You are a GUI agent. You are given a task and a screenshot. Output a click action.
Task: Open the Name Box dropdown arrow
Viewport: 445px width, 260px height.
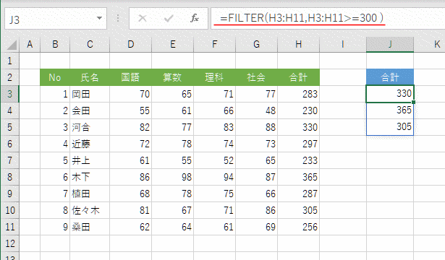[x=99, y=18]
